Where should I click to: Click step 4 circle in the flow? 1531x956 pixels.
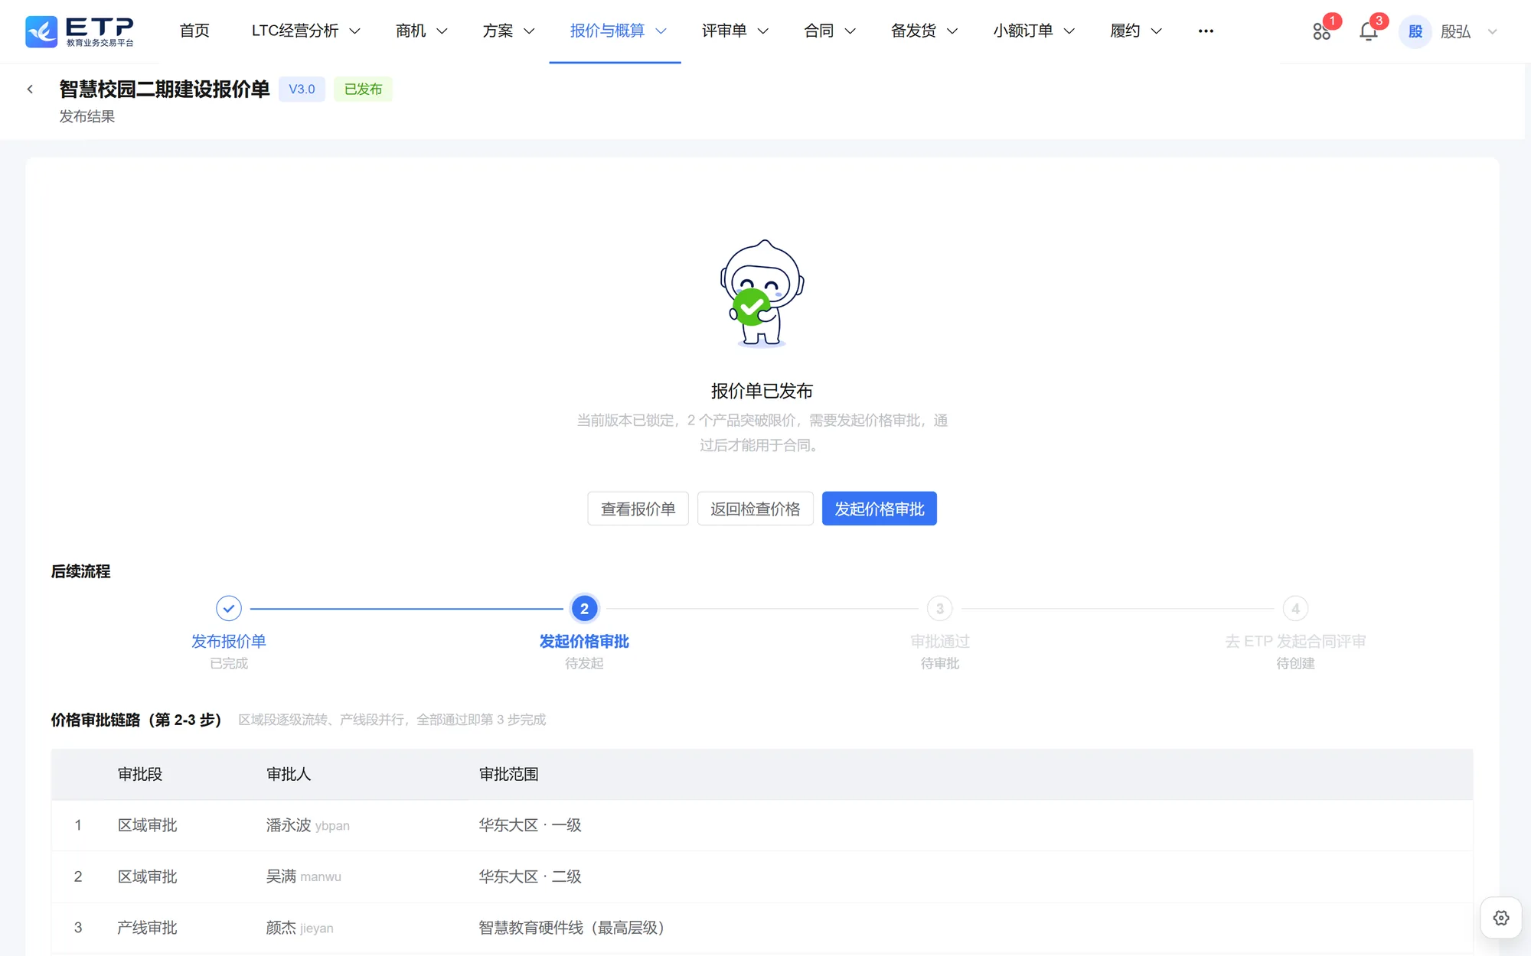(1295, 609)
